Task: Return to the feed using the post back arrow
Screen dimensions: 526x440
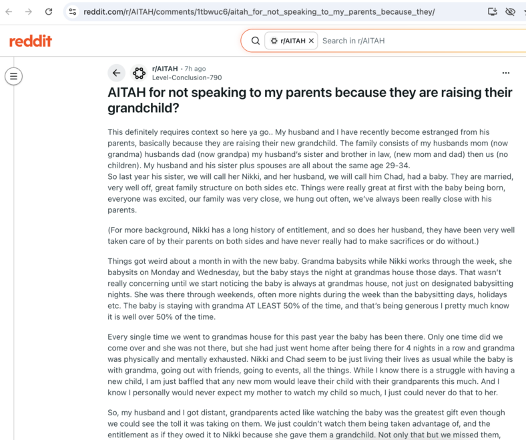Action: (116, 73)
